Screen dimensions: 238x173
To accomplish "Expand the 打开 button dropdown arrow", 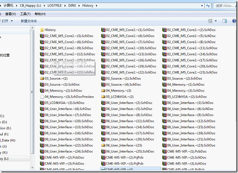I will [x=12, y=21].
